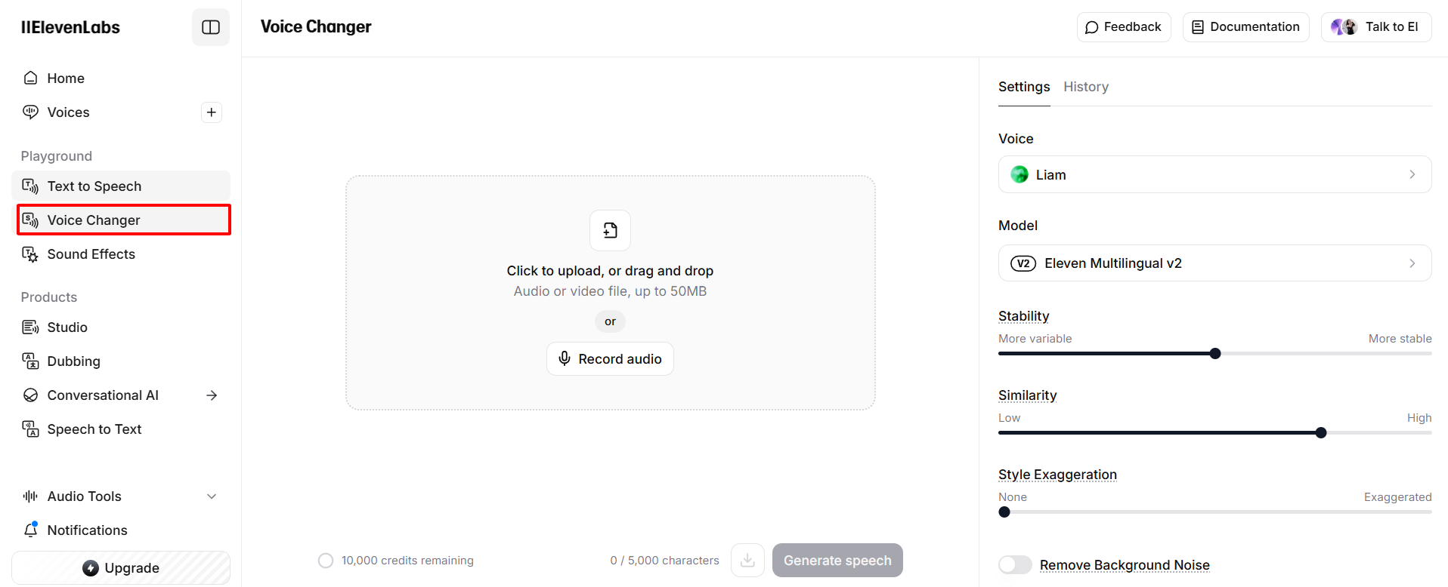Click the download icon beside Generate speech
This screenshot has width=1448, height=587.
point(747,560)
